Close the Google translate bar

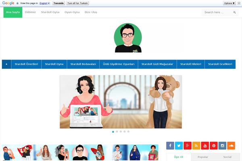tap(239, 3)
